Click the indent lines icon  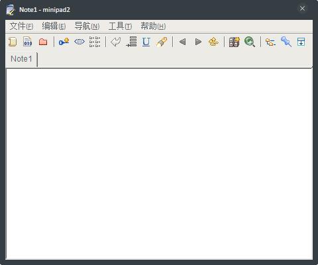point(131,42)
